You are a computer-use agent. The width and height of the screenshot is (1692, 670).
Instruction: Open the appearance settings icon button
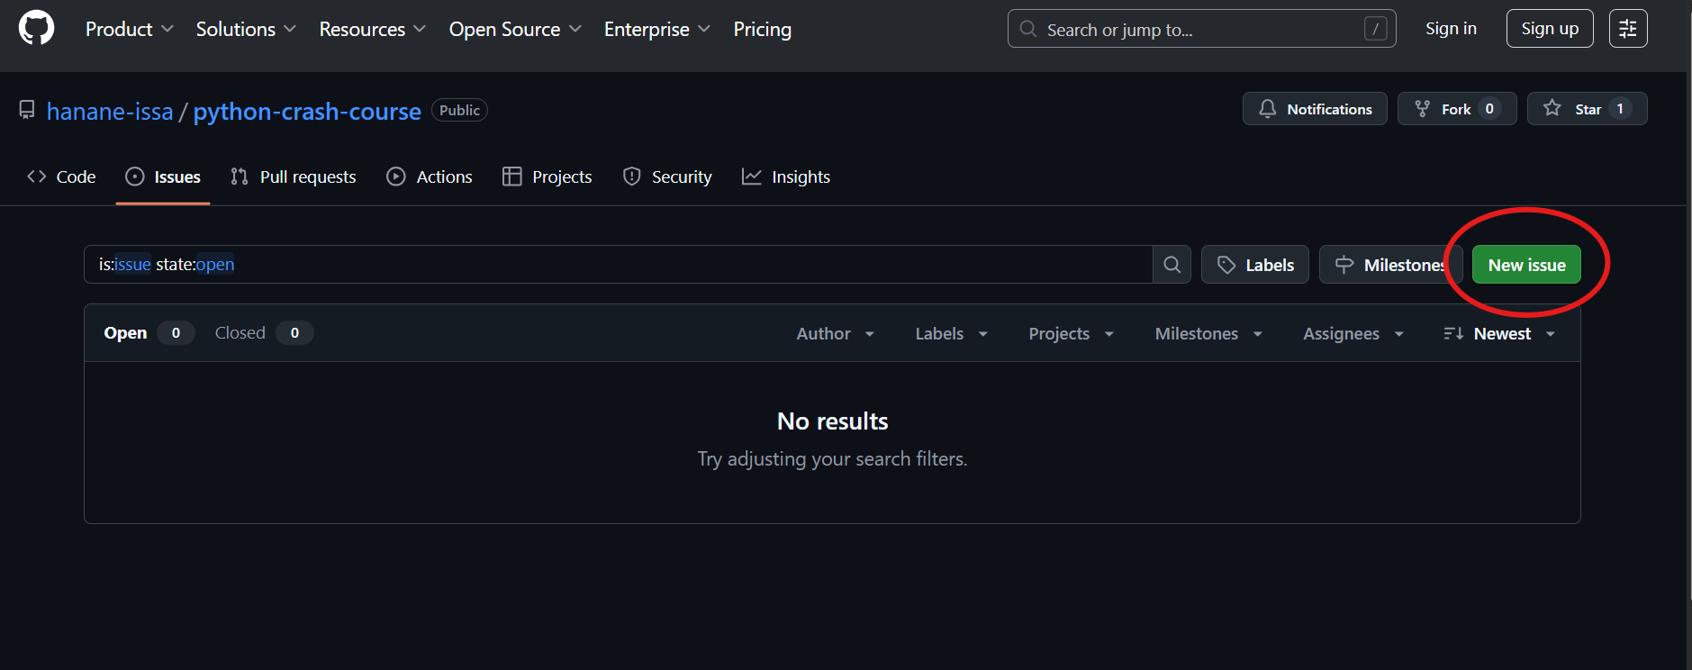pos(1628,29)
